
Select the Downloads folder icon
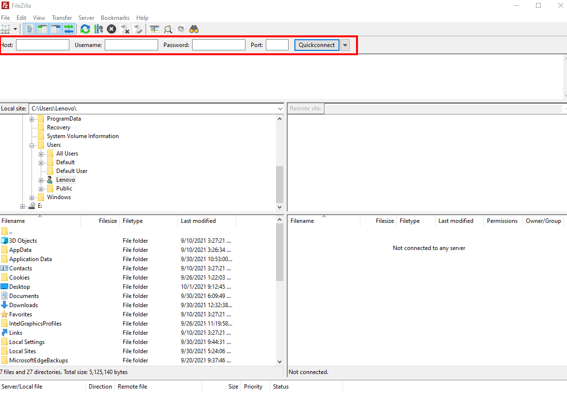(x=4, y=305)
